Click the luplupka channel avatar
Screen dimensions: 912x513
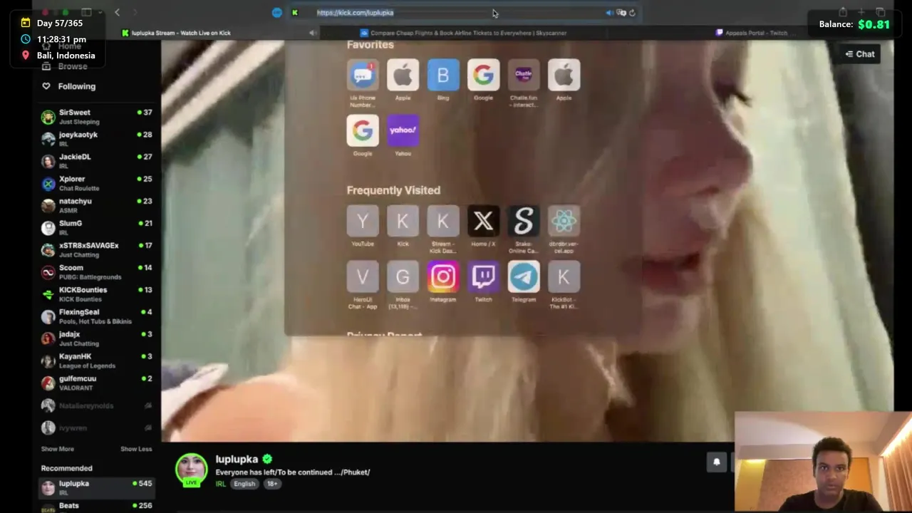[x=191, y=470]
